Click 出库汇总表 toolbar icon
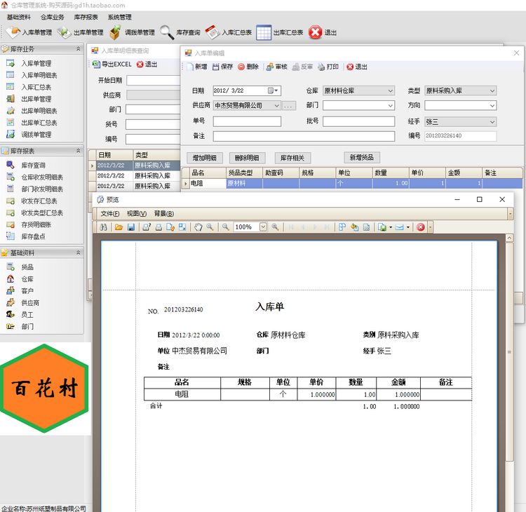 tap(280, 32)
